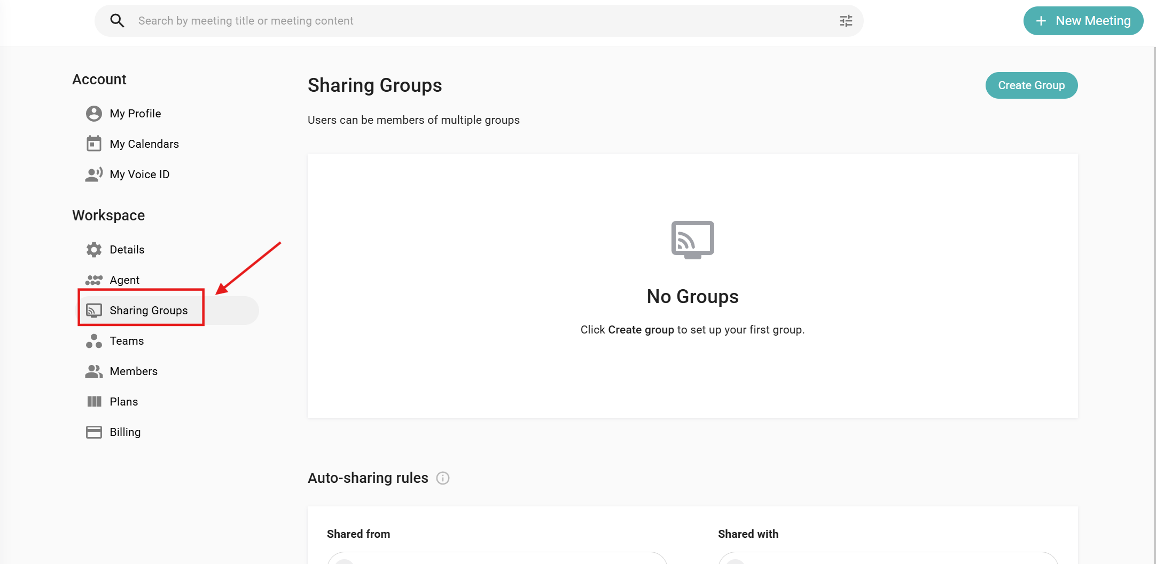Select Sharing Groups in sidebar

click(149, 311)
